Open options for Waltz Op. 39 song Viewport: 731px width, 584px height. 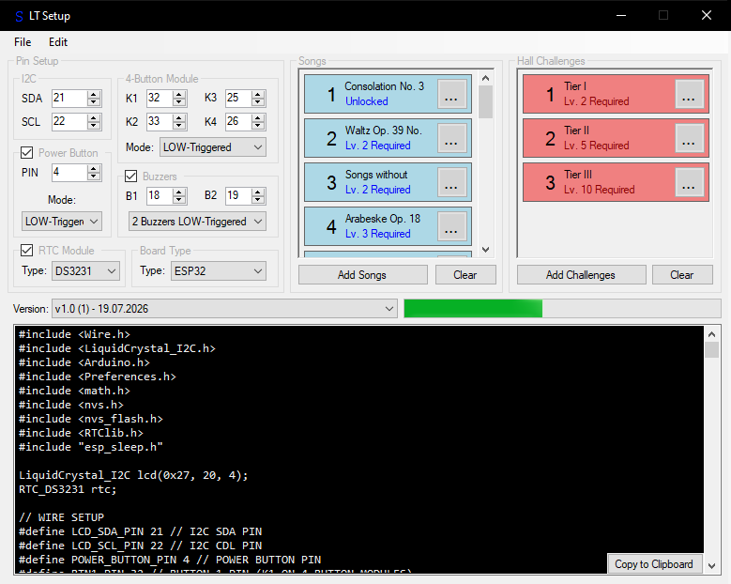click(451, 138)
